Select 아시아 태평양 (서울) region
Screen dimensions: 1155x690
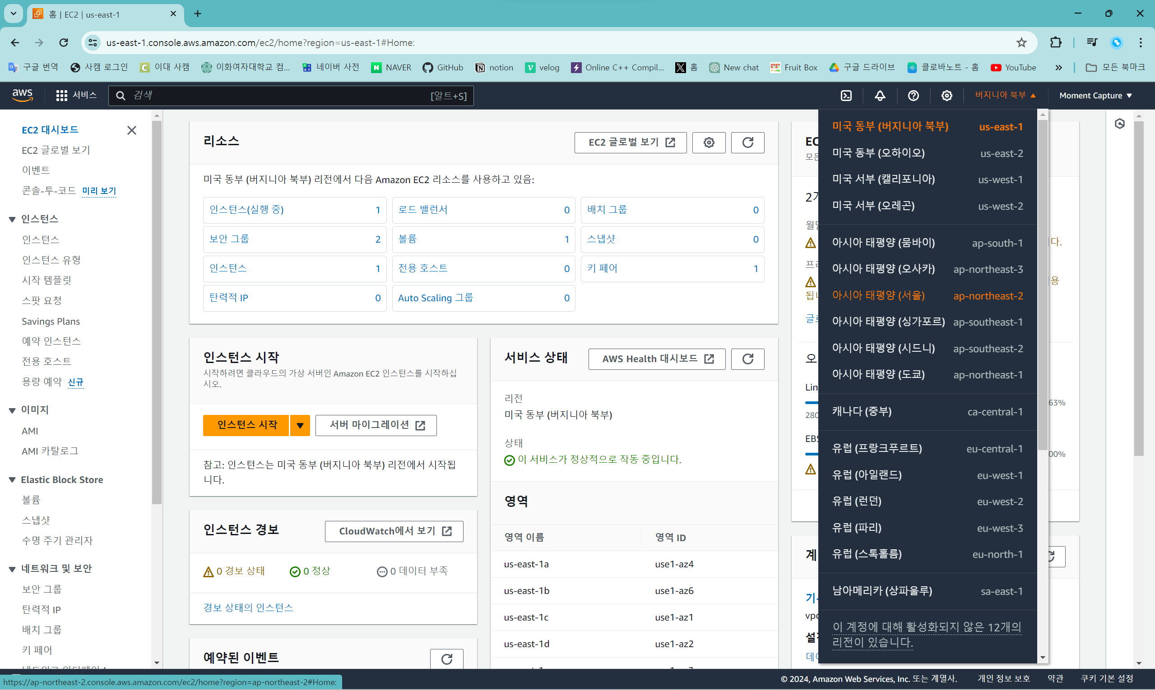[878, 295]
